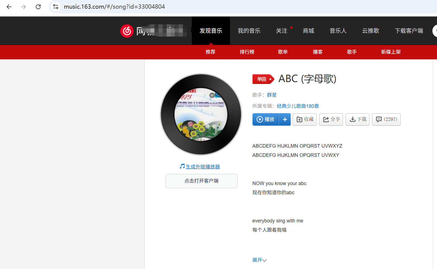Open the 关注 tab
The width and height of the screenshot is (437, 269).
[281, 31]
